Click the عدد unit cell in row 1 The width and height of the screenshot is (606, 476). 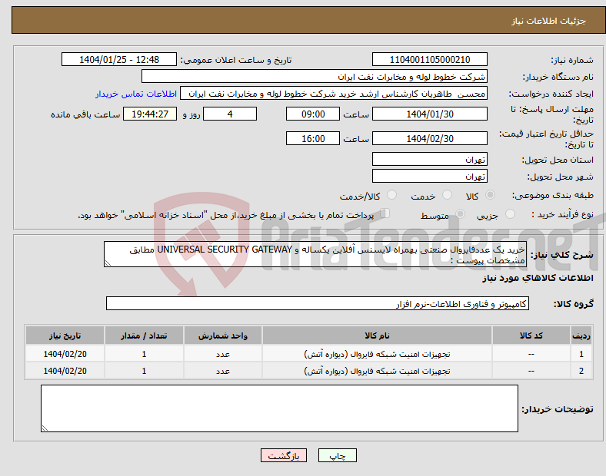[x=223, y=354]
